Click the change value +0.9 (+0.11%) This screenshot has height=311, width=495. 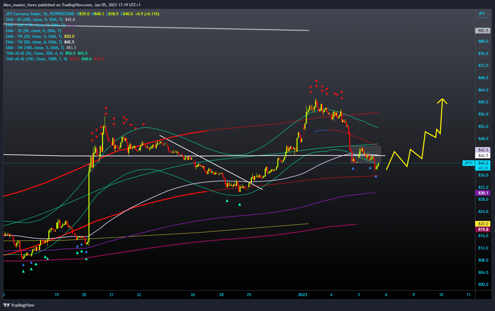click(x=147, y=14)
